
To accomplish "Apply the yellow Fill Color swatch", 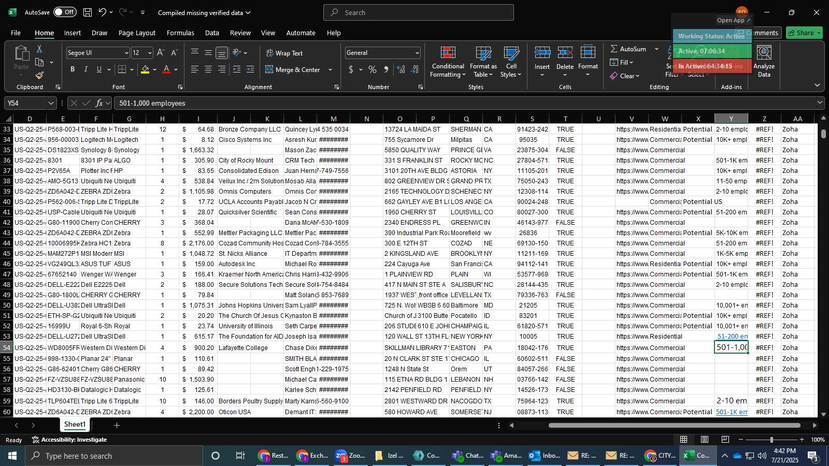I will (145, 69).
